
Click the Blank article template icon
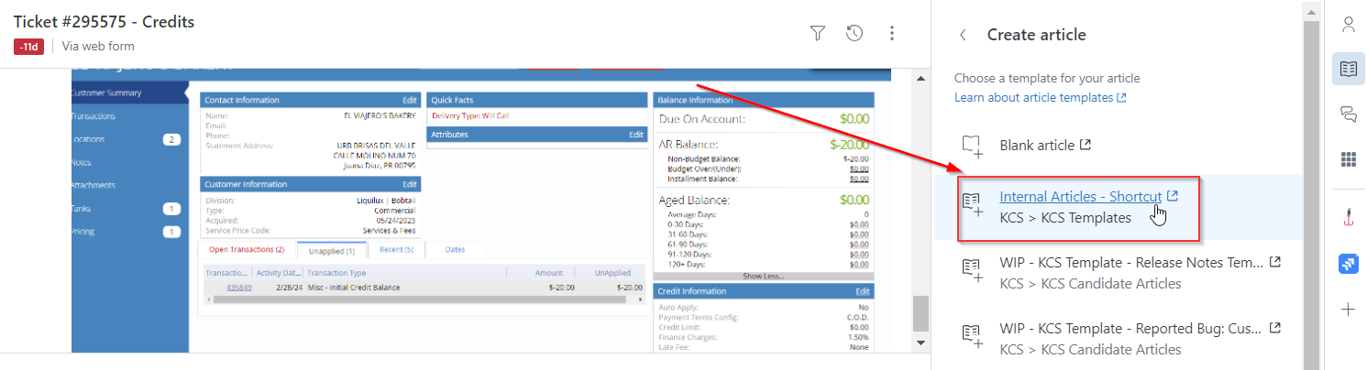pyautogui.click(x=972, y=146)
